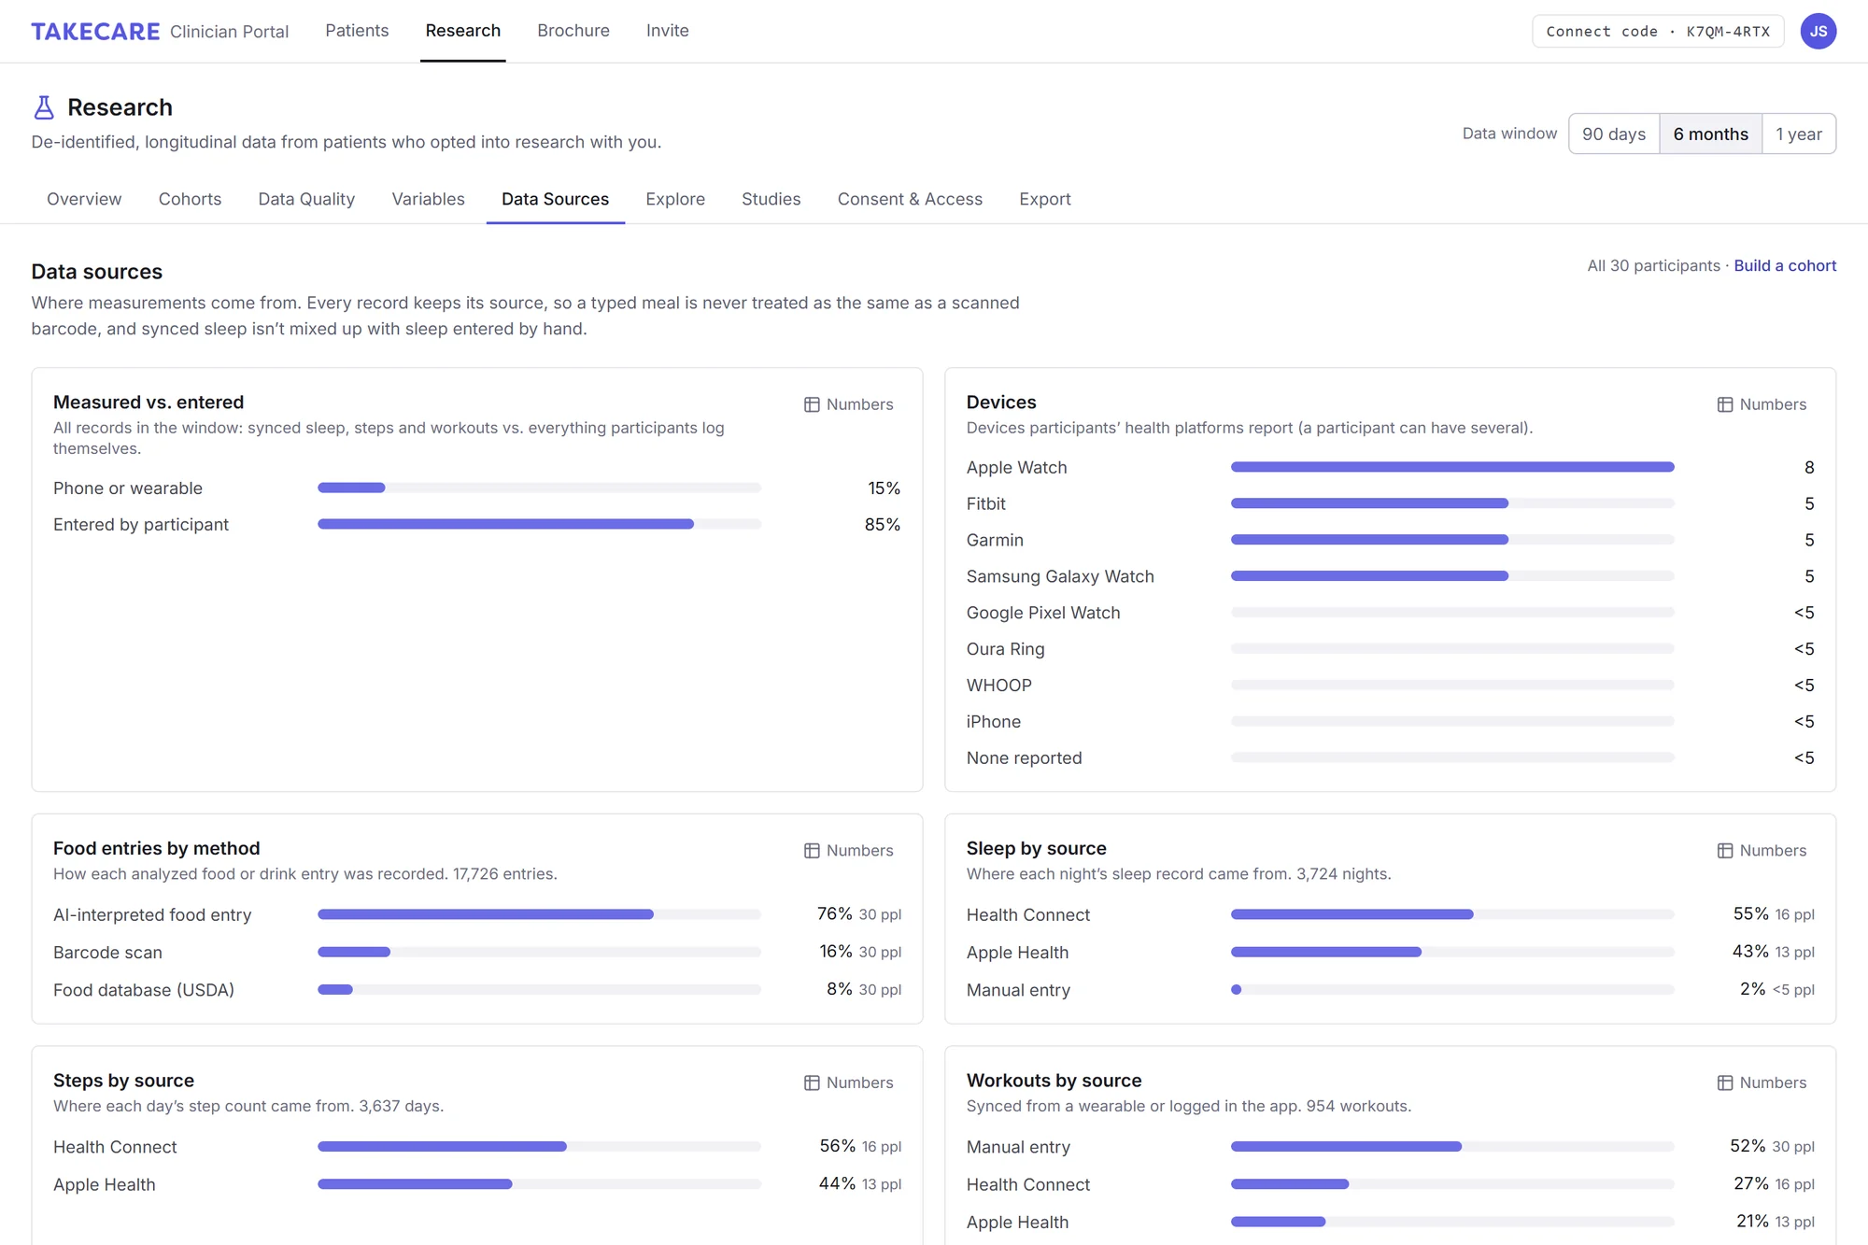Click the Research top nav item
Image resolution: width=1868 pixels, height=1245 pixels.
[463, 31]
